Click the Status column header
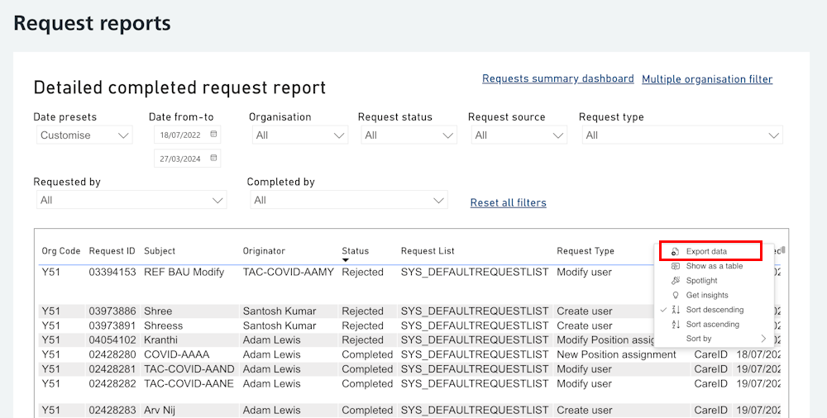The width and height of the screenshot is (827, 418). (x=355, y=251)
